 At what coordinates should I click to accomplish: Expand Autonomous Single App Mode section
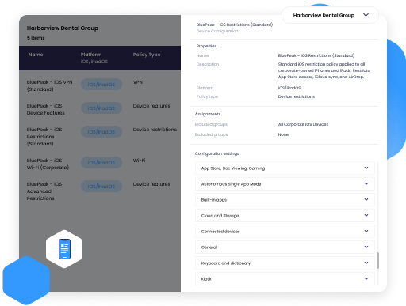tap(285, 184)
